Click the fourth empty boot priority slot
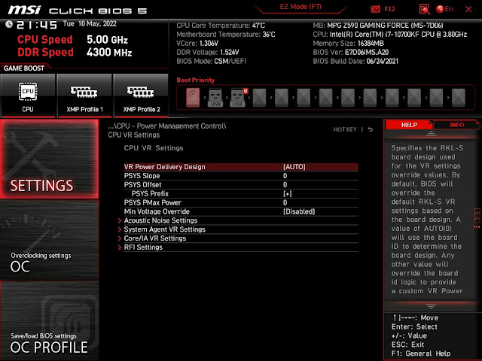The width and height of the screenshot is (482, 361). tap(325, 98)
